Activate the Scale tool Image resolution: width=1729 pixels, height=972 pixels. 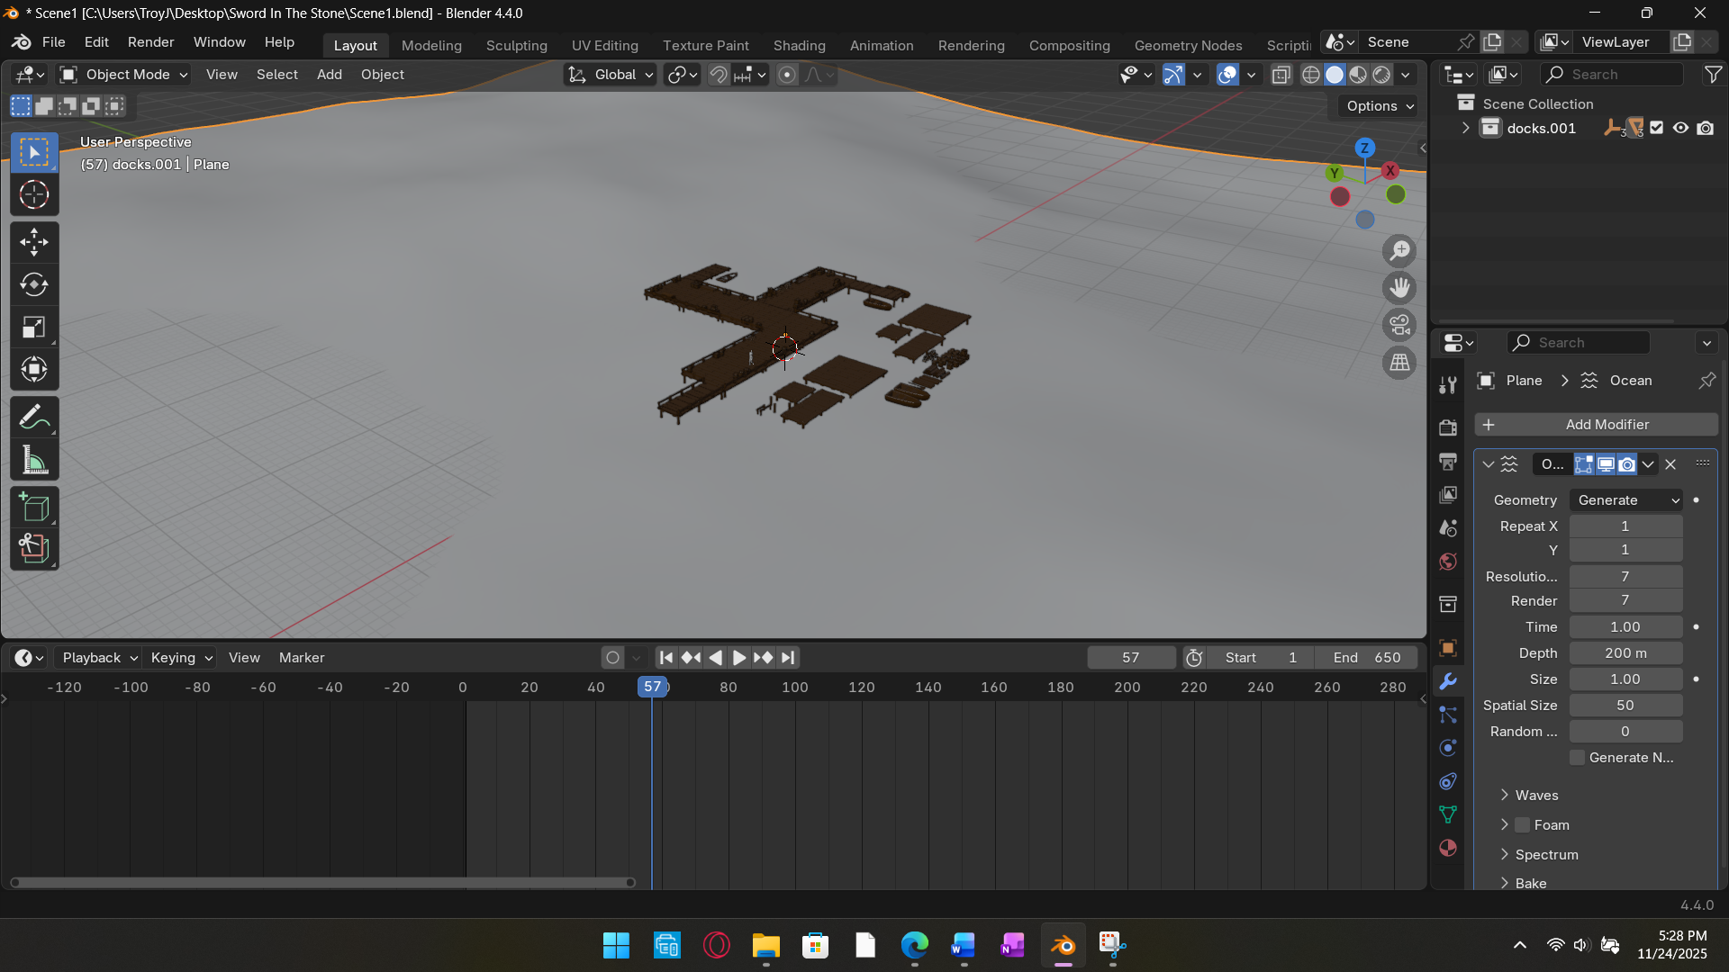(34, 328)
